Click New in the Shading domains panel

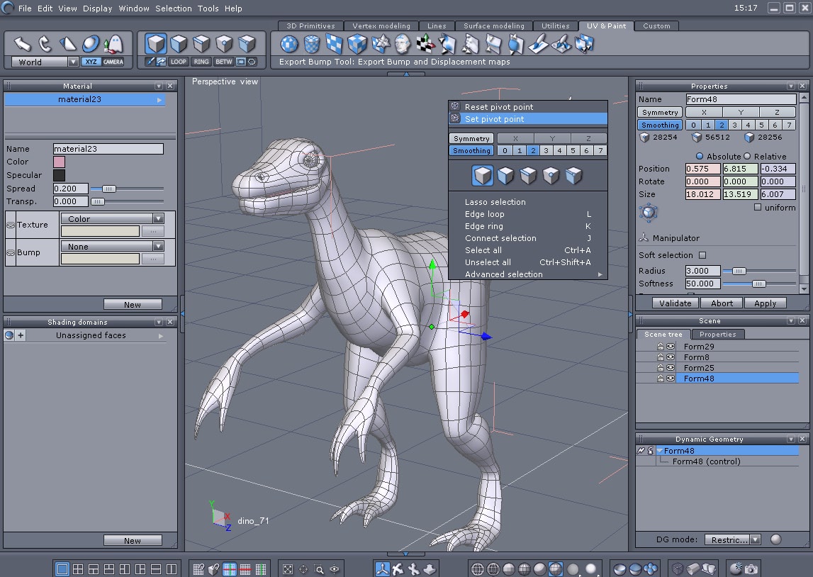click(133, 541)
